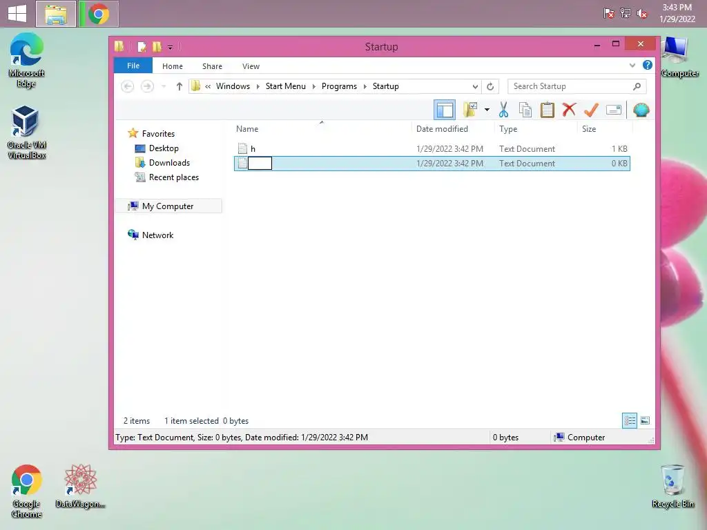
Task: Click the network tray icon
Action: (626, 14)
